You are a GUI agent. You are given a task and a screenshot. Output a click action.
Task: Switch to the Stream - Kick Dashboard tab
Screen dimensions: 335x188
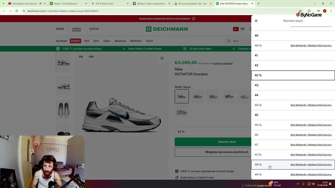[x=68, y=4]
